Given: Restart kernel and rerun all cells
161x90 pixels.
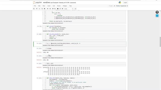Looking at the screenshot, I should pos(62,9).
